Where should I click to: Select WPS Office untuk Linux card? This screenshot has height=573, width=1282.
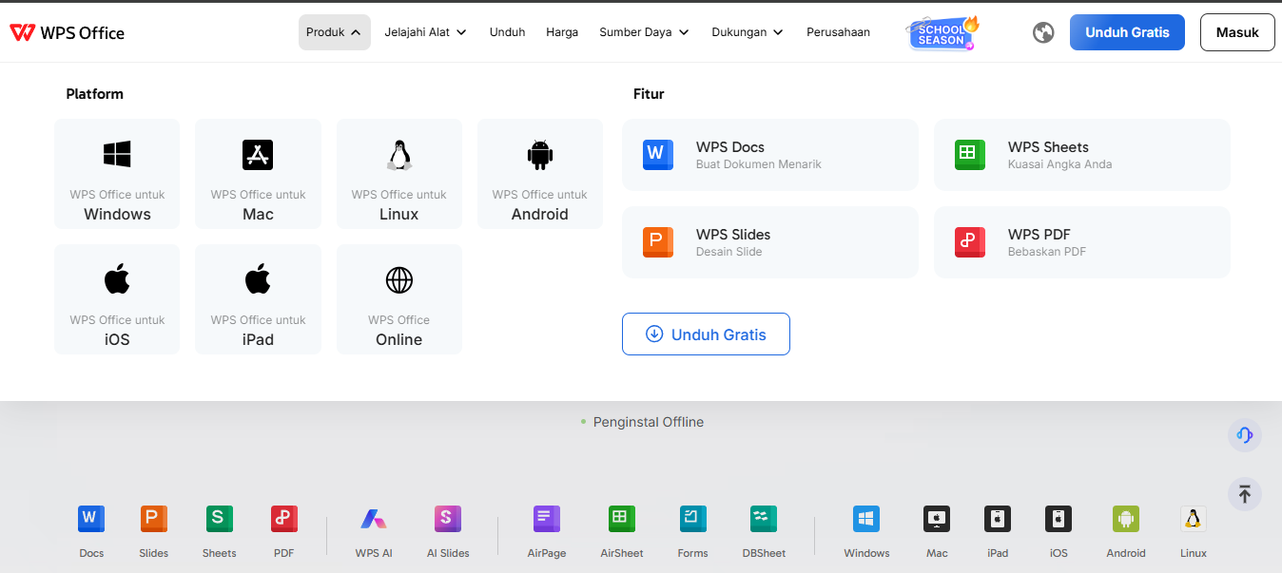(399, 174)
